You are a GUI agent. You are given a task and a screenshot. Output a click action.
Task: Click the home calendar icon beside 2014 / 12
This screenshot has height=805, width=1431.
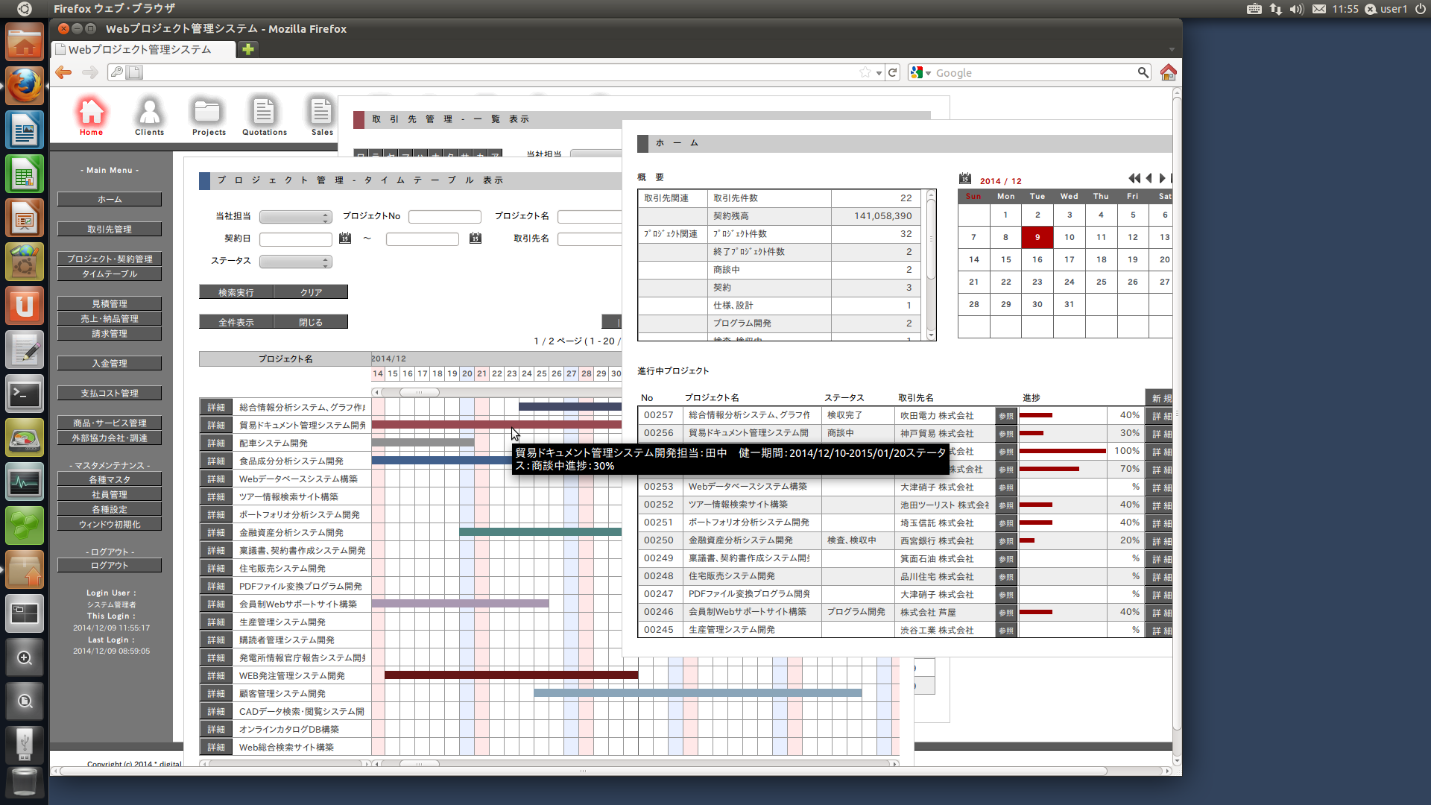coord(965,179)
